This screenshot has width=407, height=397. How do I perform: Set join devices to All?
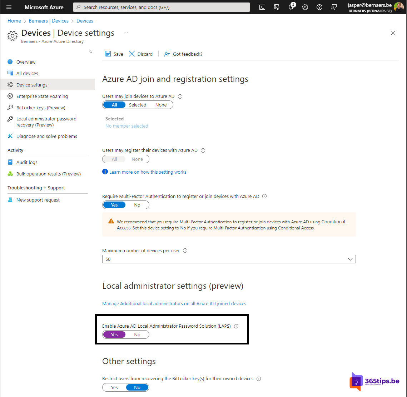pos(114,105)
